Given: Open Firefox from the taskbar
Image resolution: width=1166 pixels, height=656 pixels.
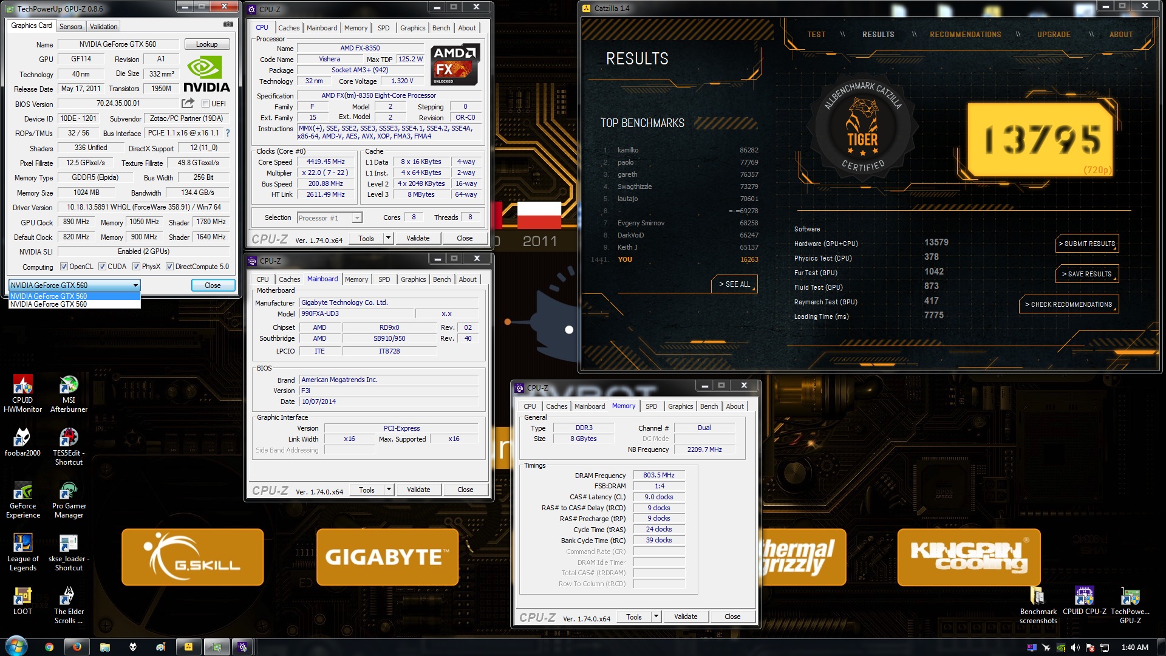Looking at the screenshot, I should 77,647.
